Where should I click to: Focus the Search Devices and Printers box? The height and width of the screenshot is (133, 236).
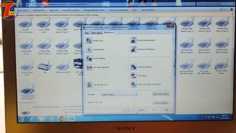coord(215,4)
